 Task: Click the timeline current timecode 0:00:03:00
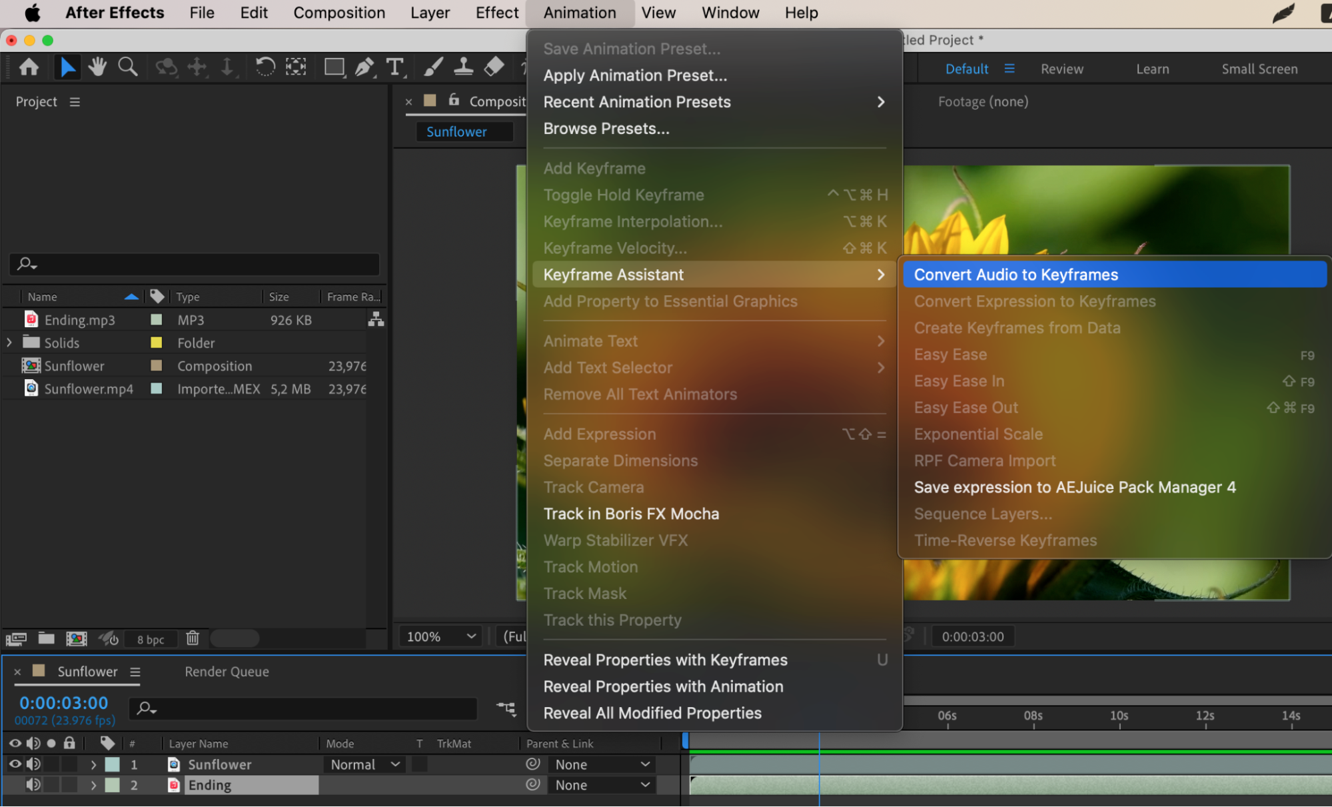[63, 702]
